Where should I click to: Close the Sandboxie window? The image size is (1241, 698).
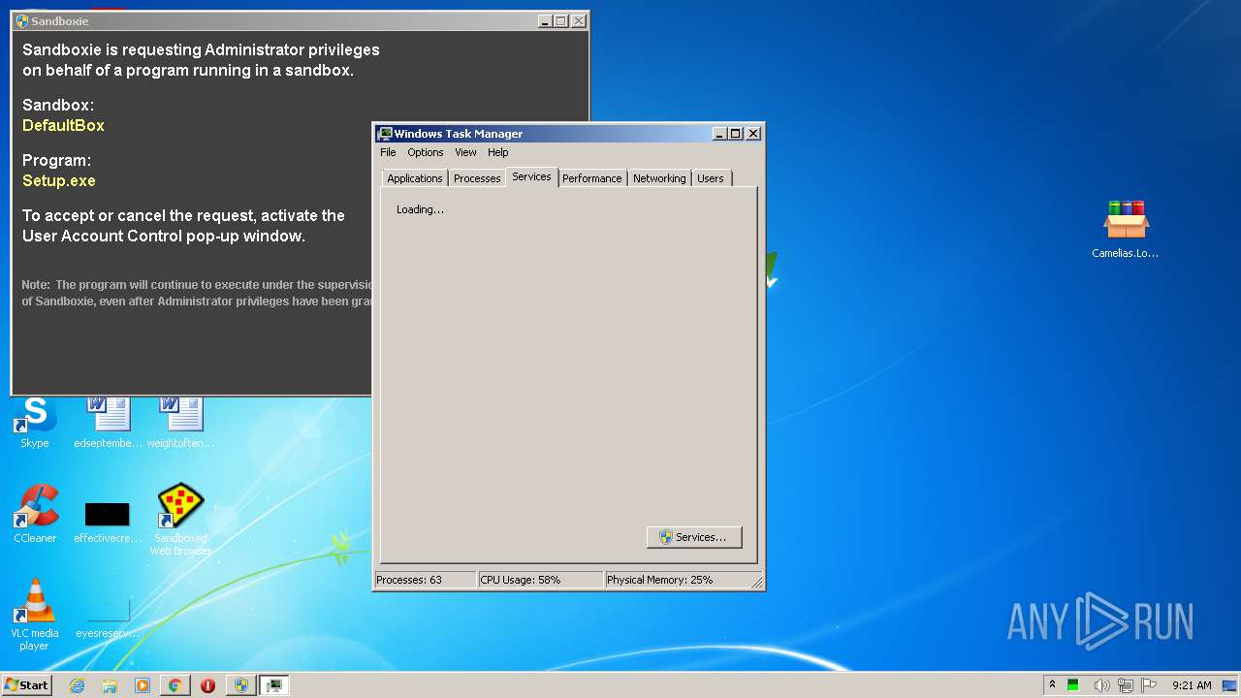click(578, 20)
